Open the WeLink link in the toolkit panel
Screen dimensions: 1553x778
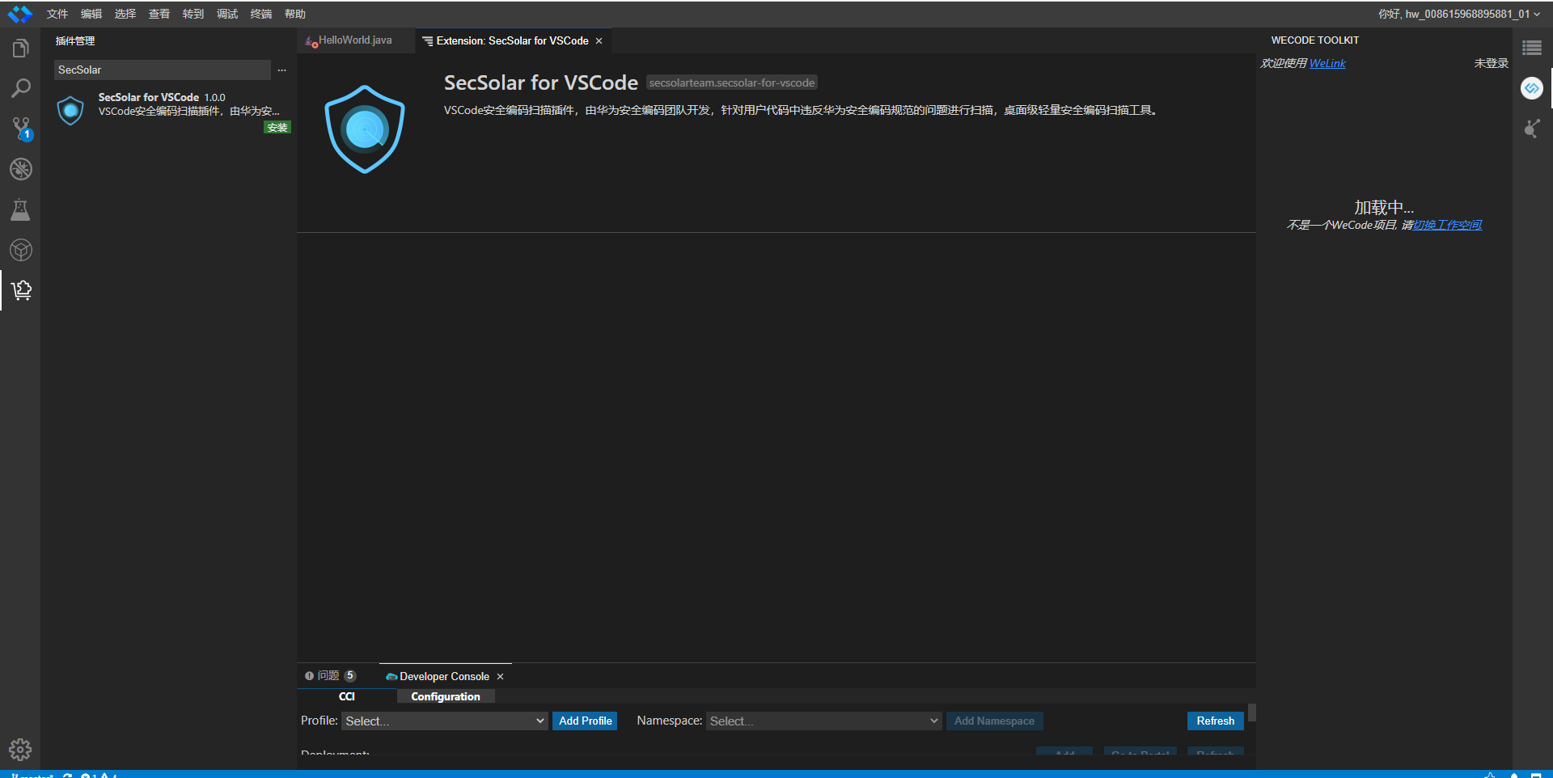(1327, 63)
